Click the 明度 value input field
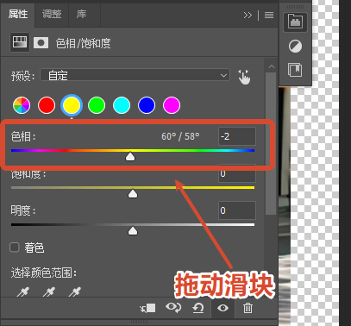The width and height of the screenshot is (351, 326). click(x=237, y=210)
